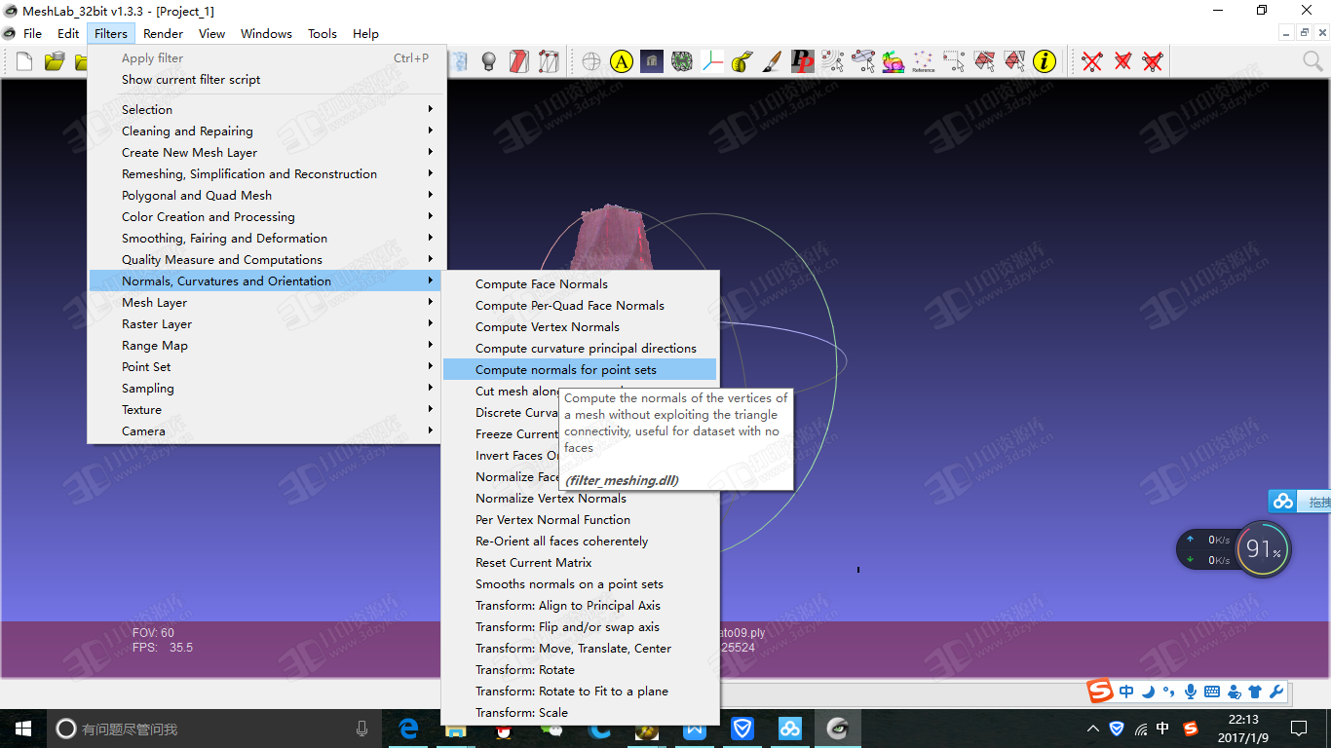Click the yellow info i icon
Viewport: 1331px width, 748px height.
point(1045,62)
